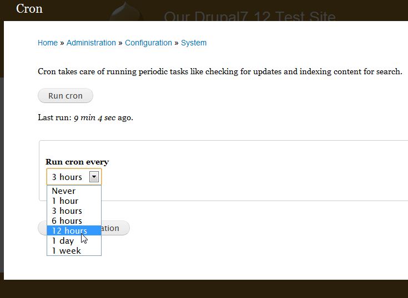
Task: Set the cron interval to 1 day
Action: 63,241
